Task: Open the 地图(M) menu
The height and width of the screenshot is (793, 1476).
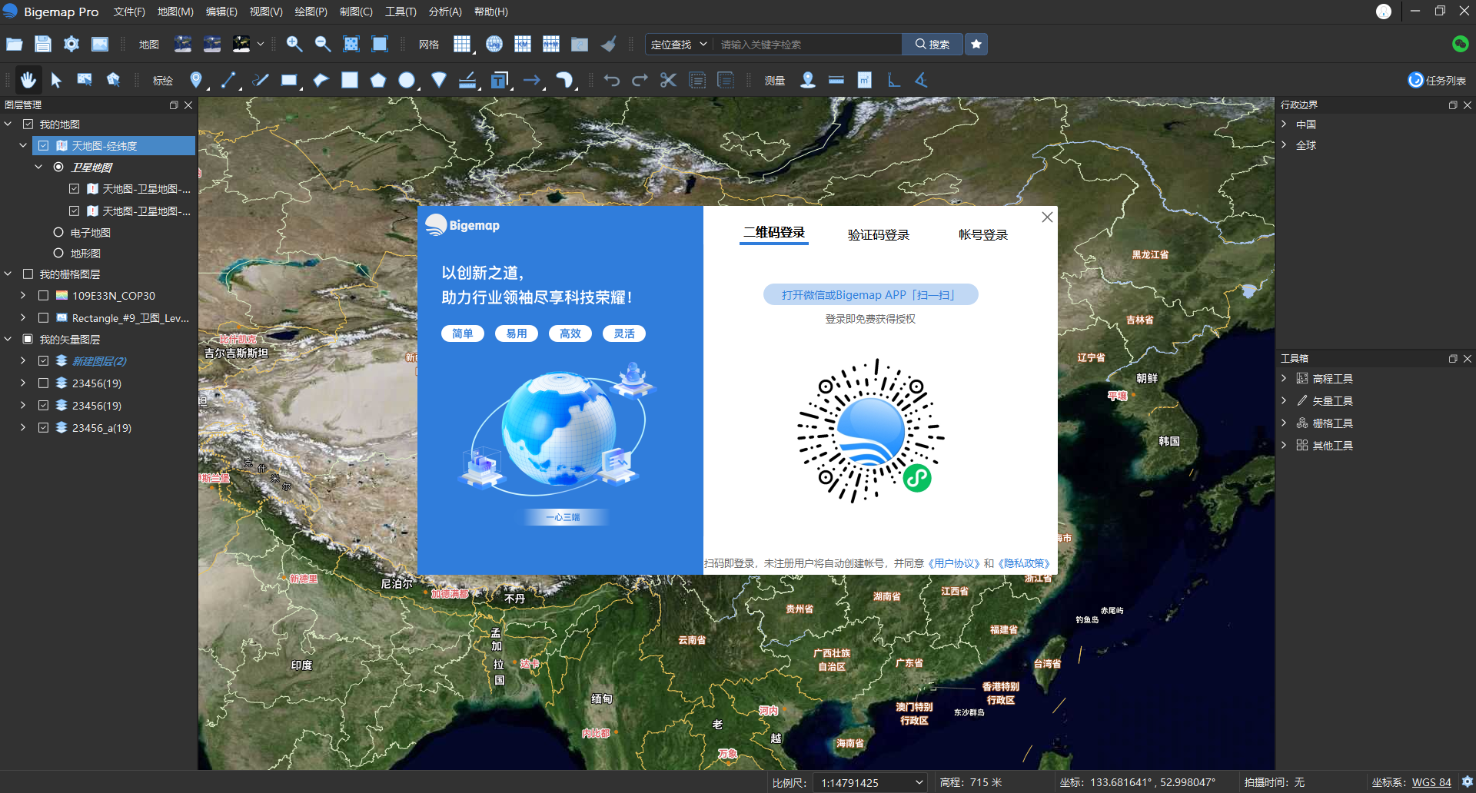Action: [175, 12]
